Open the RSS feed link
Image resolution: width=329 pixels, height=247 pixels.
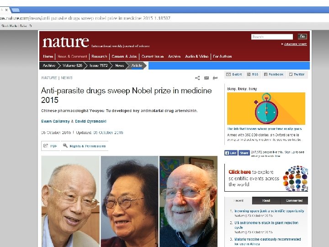tap(253, 75)
